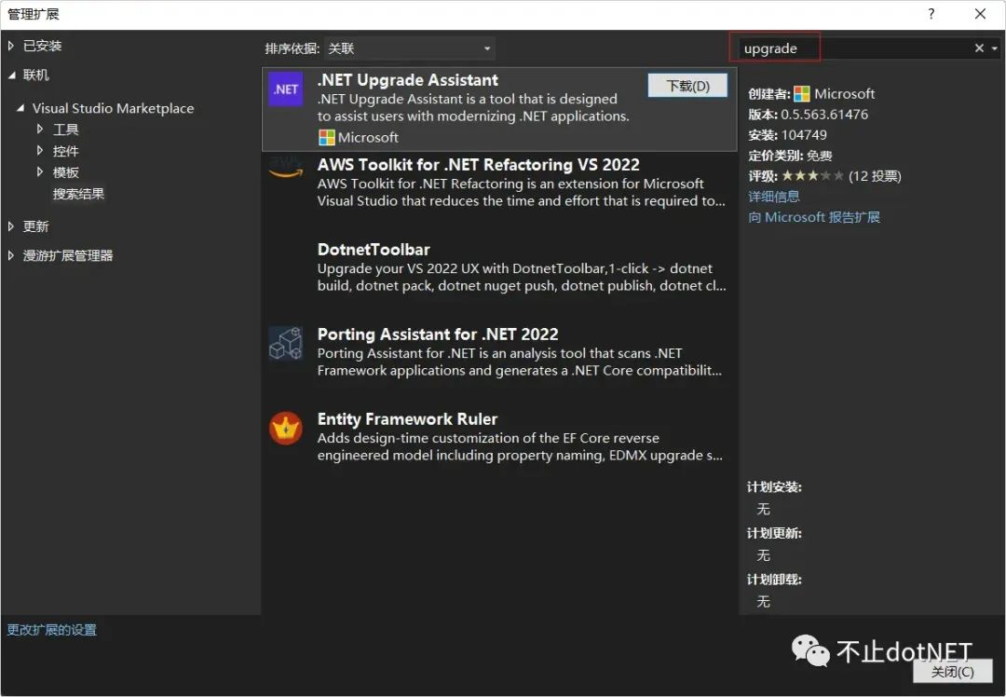This screenshot has height=697, width=1006.
Task: Expand the 漫游扩展管理器 node
Action: coord(11,255)
